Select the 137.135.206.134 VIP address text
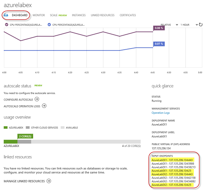Image resolution: width=206 pixels, height=190 pixels. [x=161, y=148]
